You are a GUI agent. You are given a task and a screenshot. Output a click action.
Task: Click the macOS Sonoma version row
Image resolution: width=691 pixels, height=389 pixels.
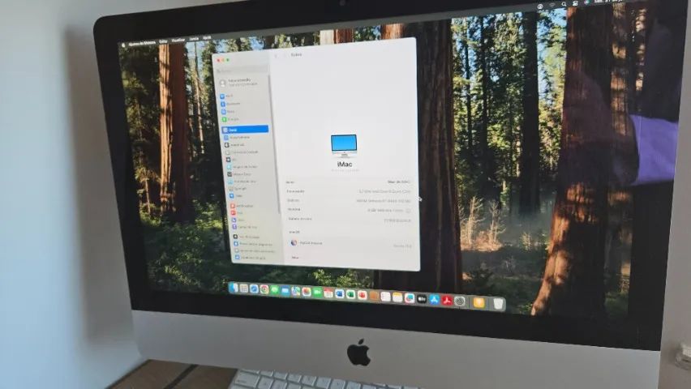tap(351, 244)
